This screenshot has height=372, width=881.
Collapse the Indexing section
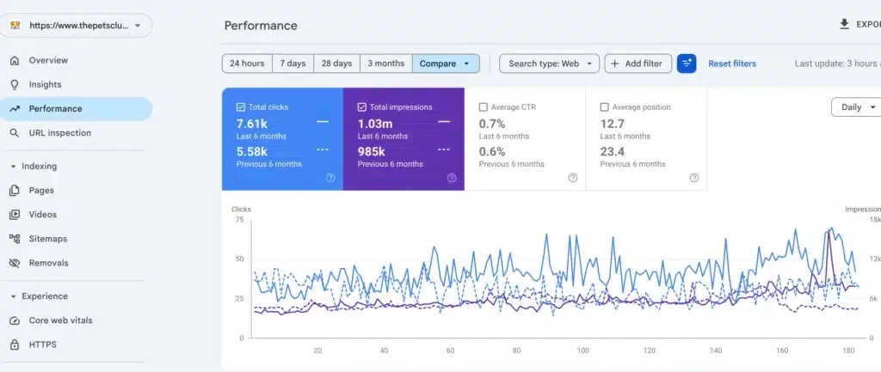click(x=13, y=167)
